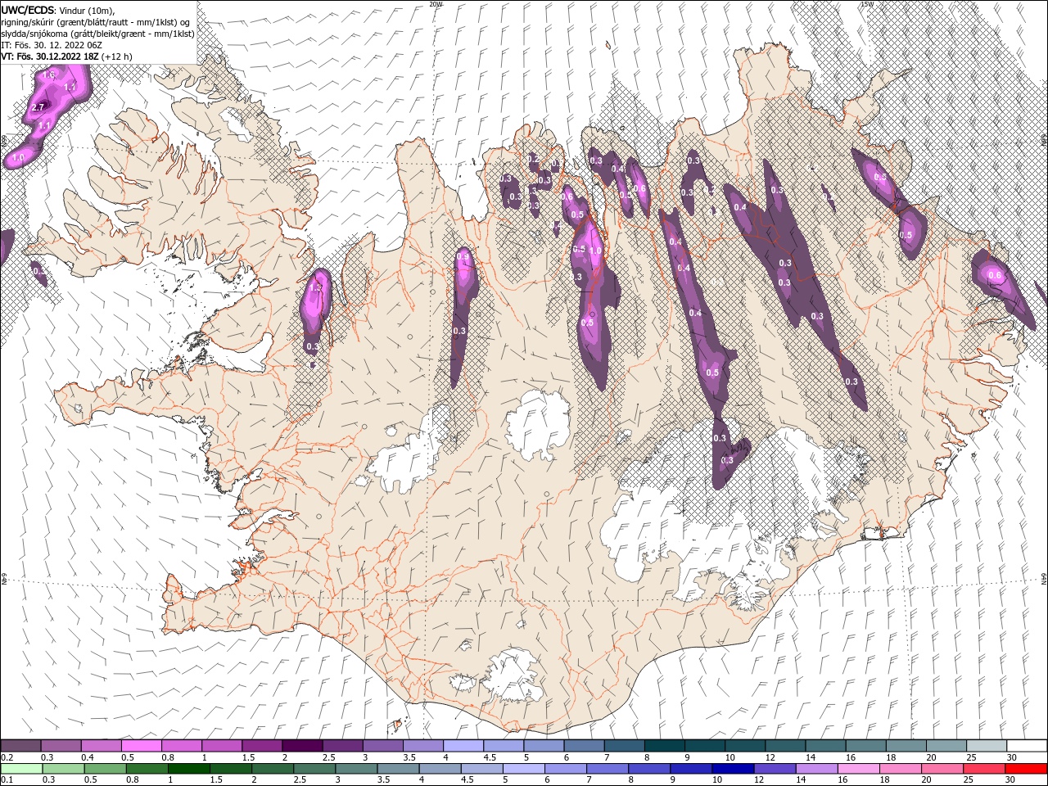Viewport: 1048px width, 786px height.
Task: Click top-row legend swatch between 4 and 4.5
Action: point(463,745)
